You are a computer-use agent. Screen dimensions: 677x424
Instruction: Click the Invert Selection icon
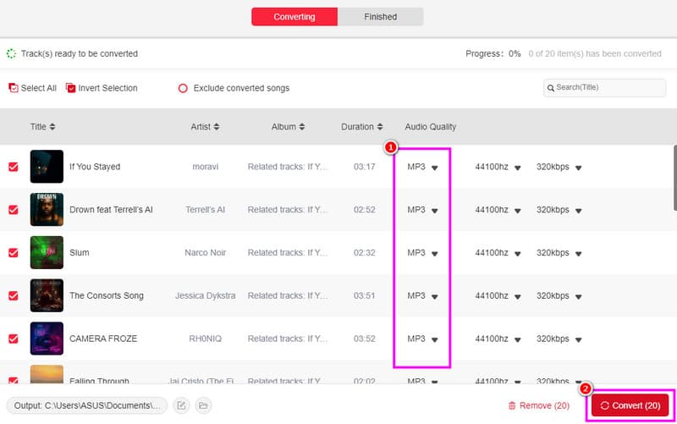click(x=71, y=88)
